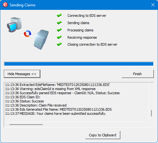Click the vertical scrollbar thumb in message log
This screenshot has height=143, width=158.
151,113
